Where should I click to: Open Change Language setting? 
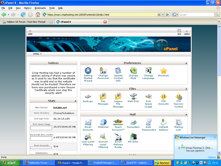[x=148, y=73]
